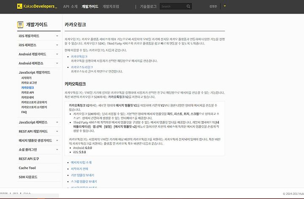
Task: Open 카카오스토리 소식받기 in the sidebar
Action: [34, 107]
